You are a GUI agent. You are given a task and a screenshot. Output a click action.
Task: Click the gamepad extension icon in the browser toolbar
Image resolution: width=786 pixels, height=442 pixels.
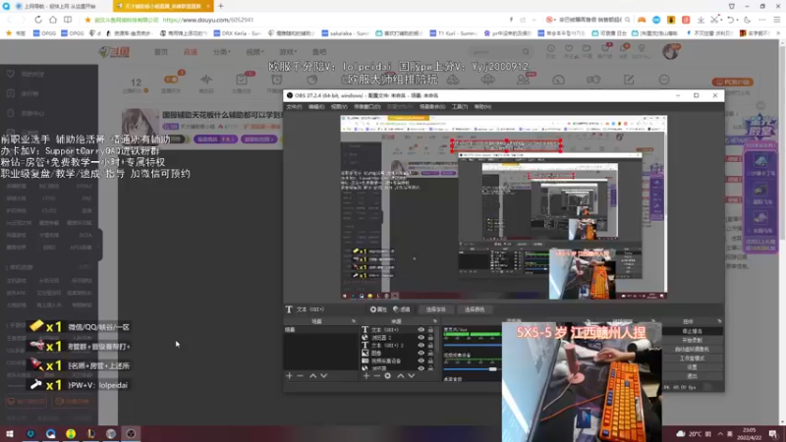(x=642, y=20)
